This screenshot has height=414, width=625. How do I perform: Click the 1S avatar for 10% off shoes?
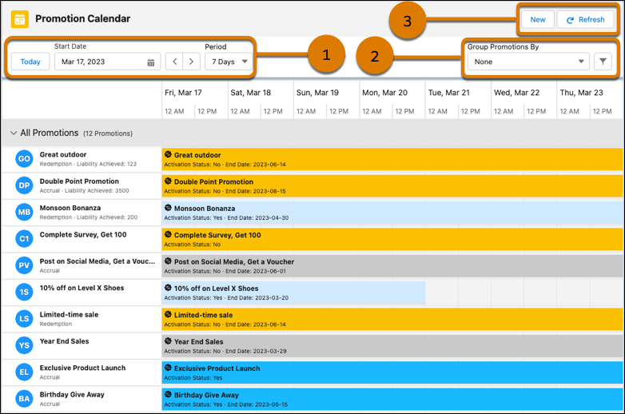pos(24,292)
